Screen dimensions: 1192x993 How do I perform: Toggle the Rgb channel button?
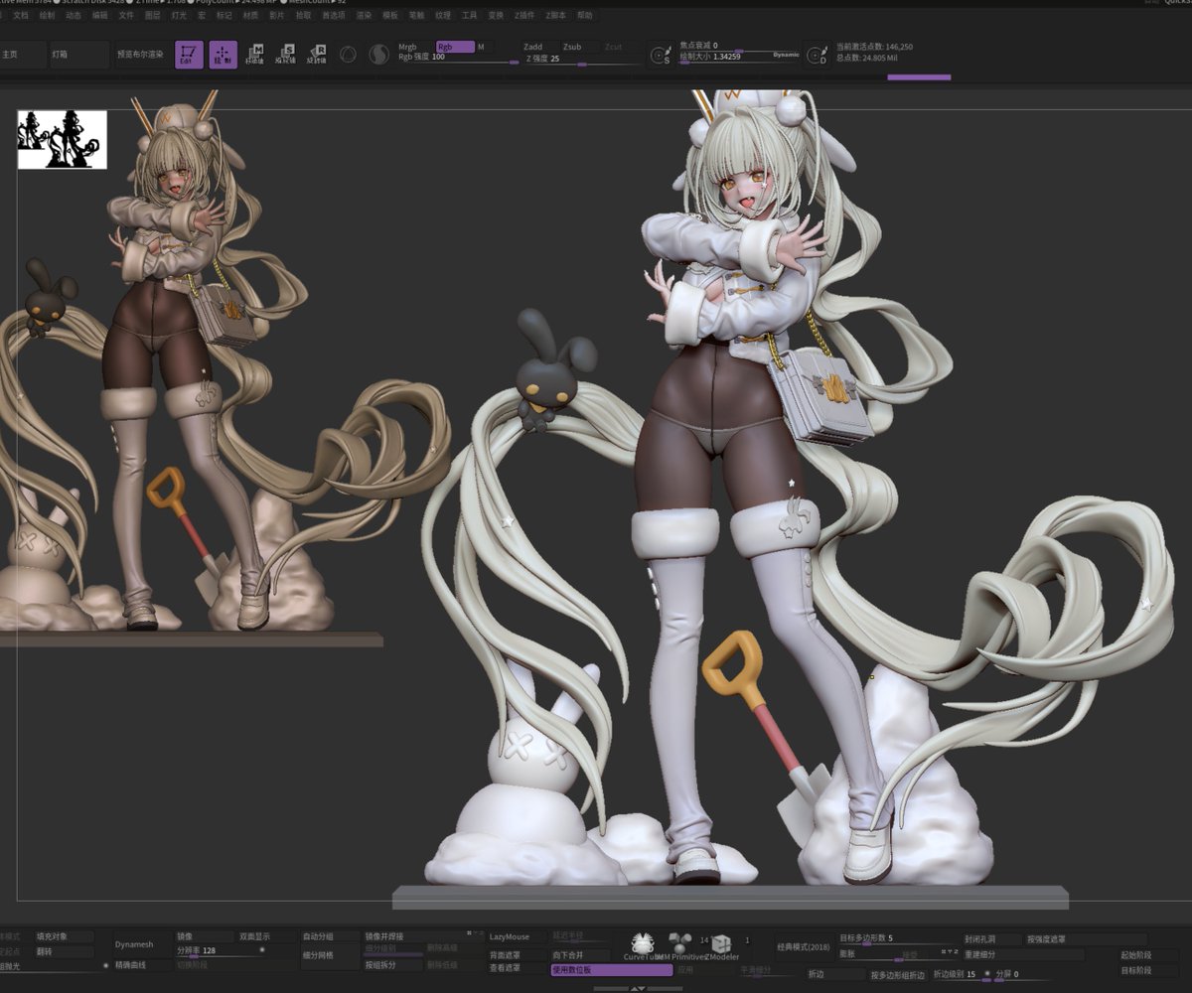(455, 47)
